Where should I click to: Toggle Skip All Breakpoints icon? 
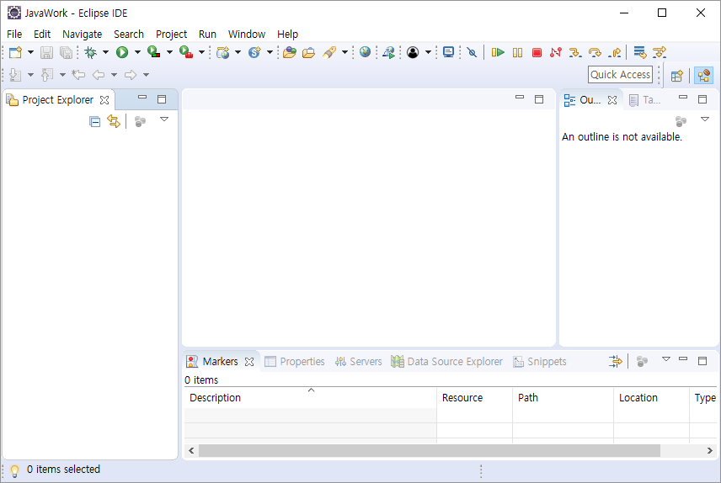tap(472, 52)
